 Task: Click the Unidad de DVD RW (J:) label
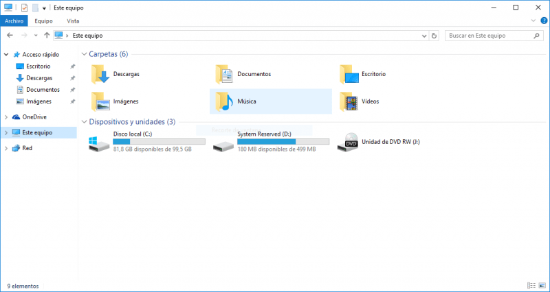[390, 142]
